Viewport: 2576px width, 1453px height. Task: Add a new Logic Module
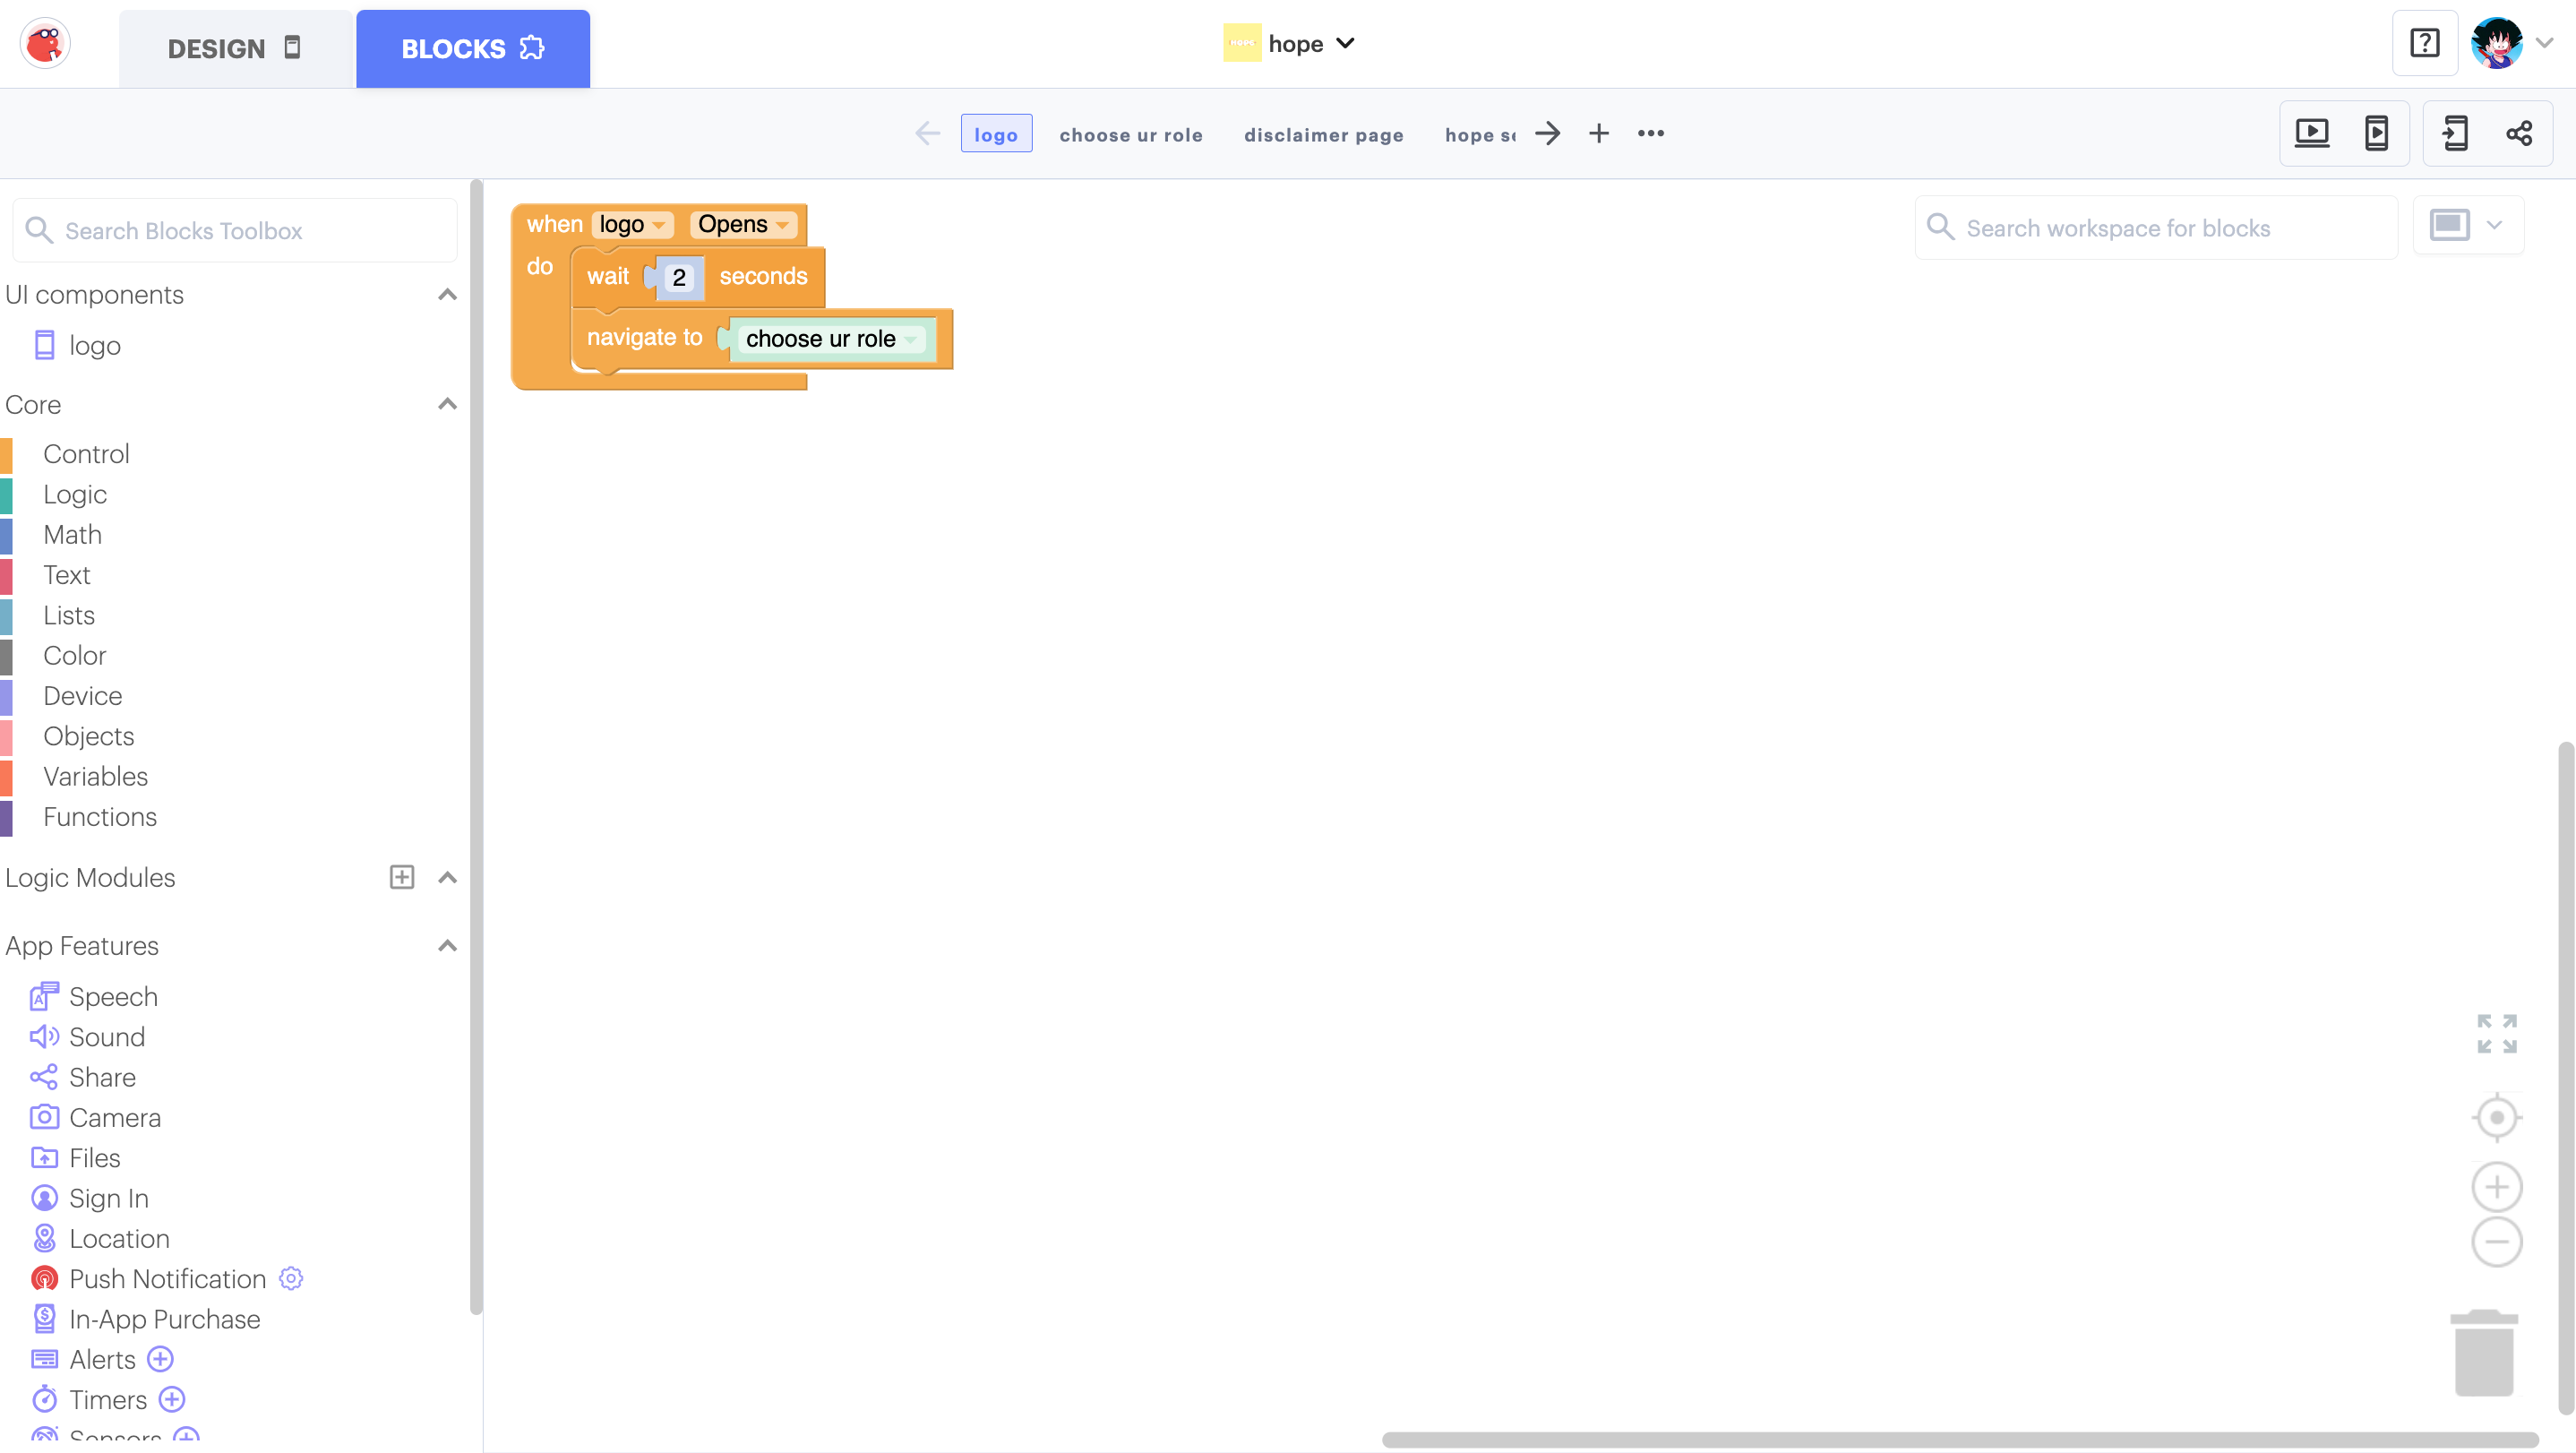click(x=401, y=877)
